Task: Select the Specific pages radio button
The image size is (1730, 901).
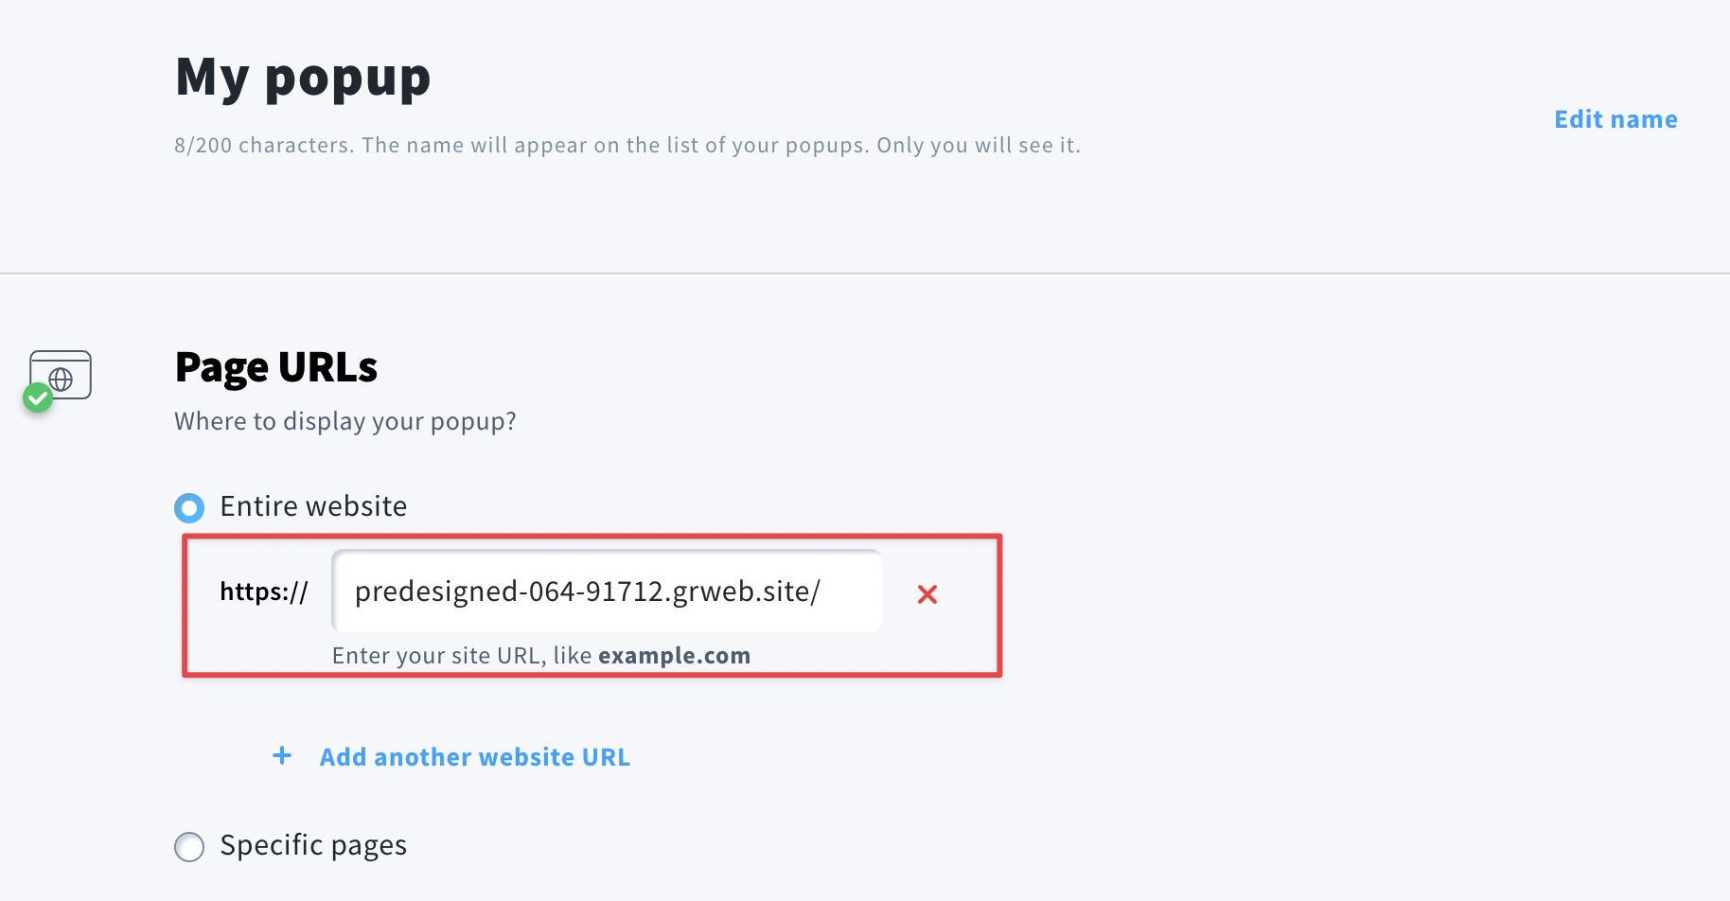Action: pos(189,846)
